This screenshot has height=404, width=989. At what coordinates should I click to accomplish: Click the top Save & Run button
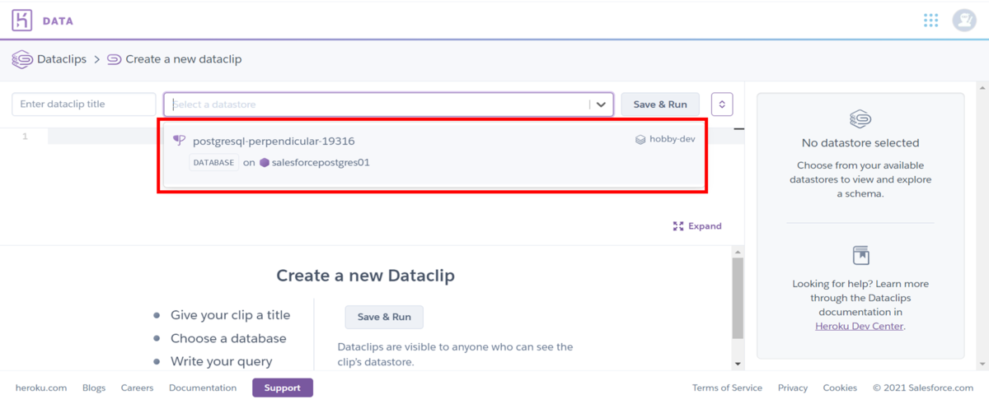660,104
